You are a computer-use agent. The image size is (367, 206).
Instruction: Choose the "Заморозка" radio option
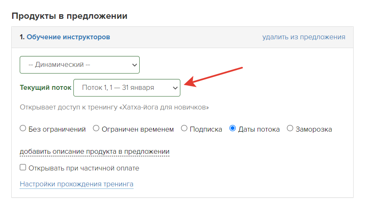point(290,128)
